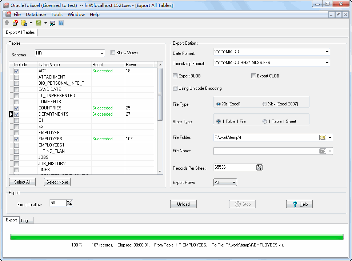Switch to the bottom Export tab

pyautogui.click(x=11, y=220)
